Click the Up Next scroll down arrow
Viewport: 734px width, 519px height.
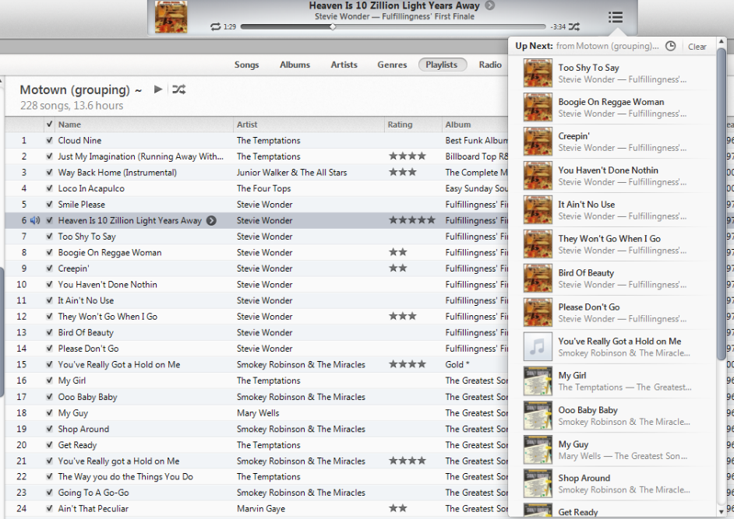click(721, 511)
